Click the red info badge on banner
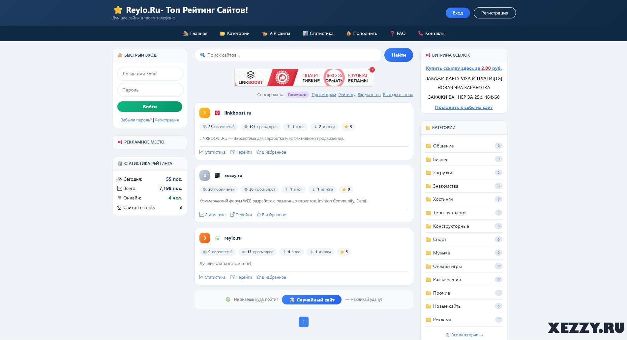Screen dimensions: 627x340 point(372,70)
